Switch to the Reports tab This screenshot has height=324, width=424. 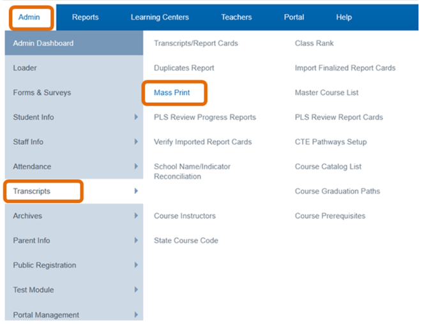85,17
